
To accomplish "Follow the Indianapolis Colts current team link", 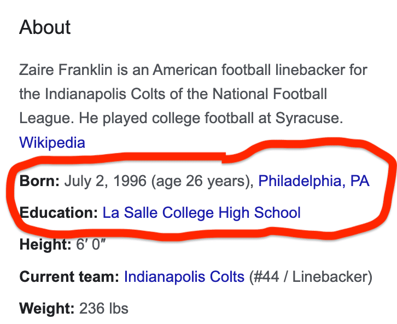I will pos(184,276).
